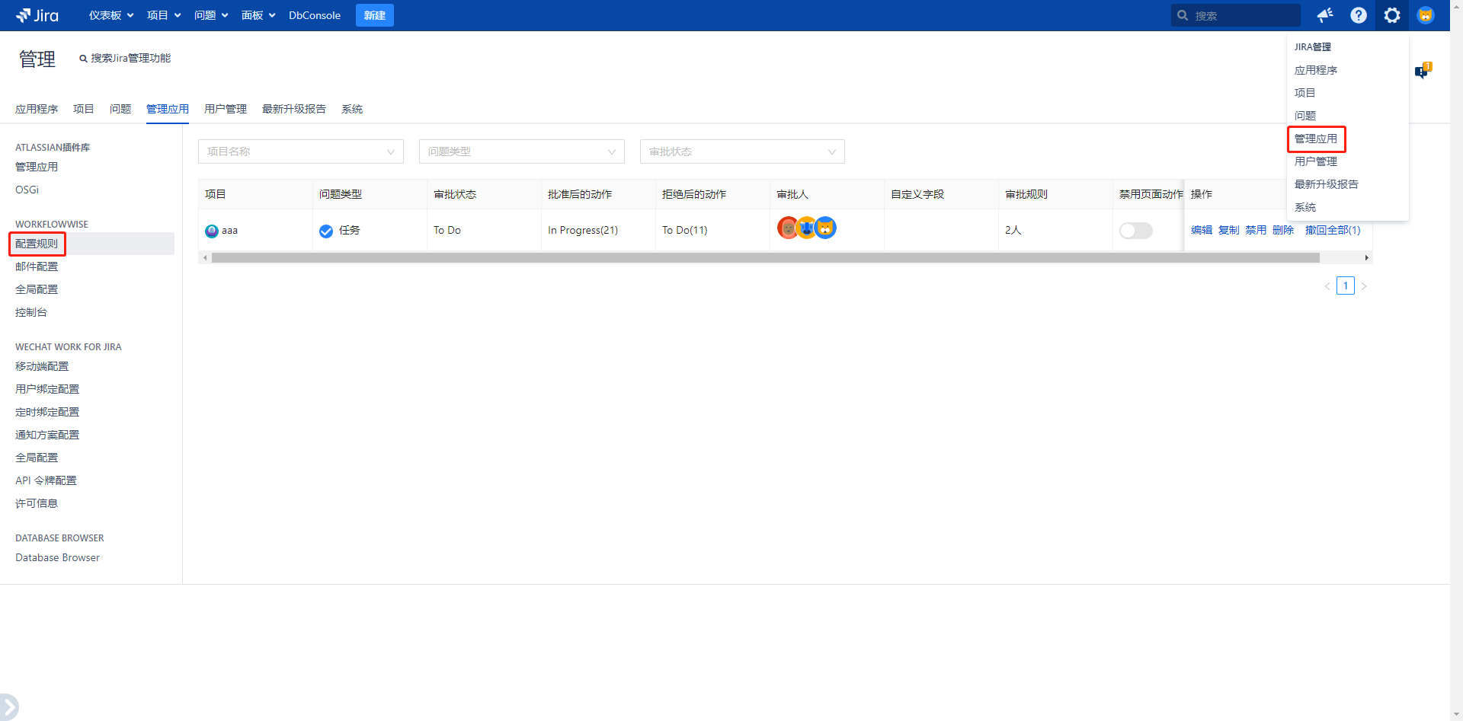The width and height of the screenshot is (1463, 721).
Task: Choose 系统 from the settings dropdown menu
Action: pyautogui.click(x=1305, y=207)
